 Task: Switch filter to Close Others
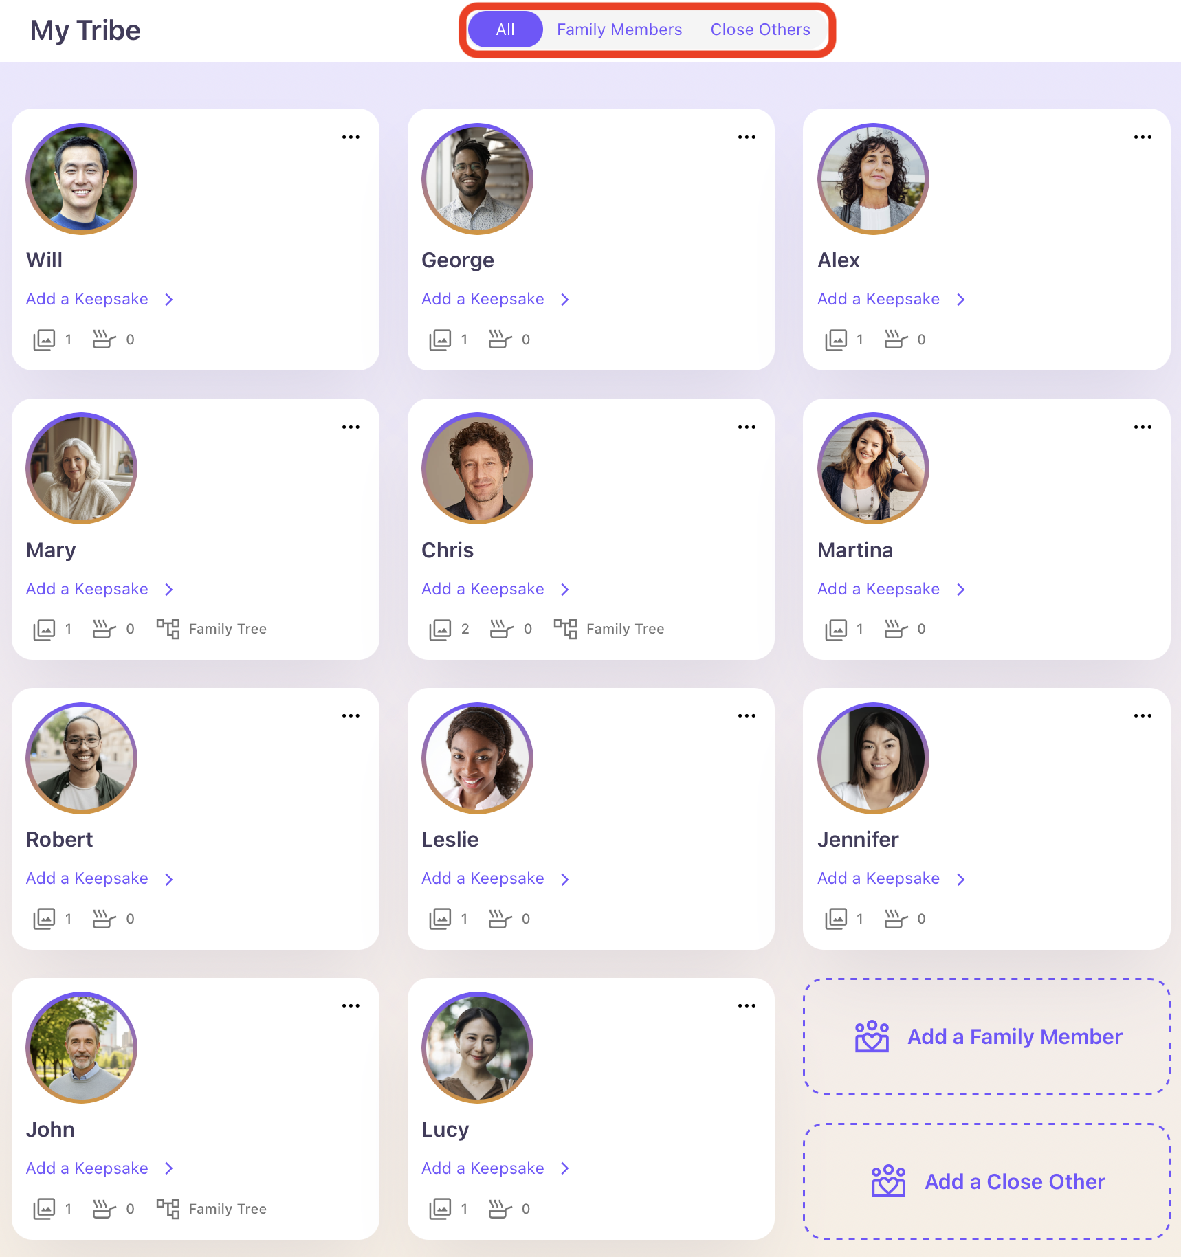pos(760,30)
